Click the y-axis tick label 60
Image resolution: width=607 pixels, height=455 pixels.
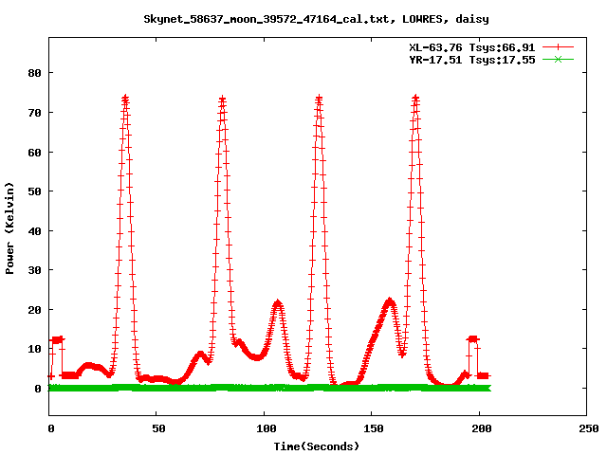pos(34,153)
